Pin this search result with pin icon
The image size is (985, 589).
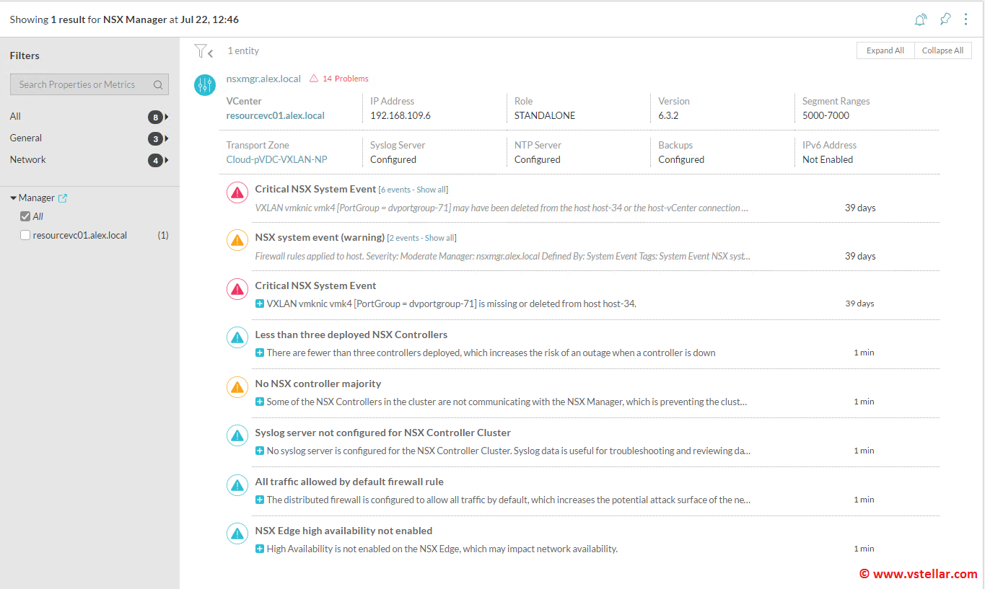click(x=945, y=19)
